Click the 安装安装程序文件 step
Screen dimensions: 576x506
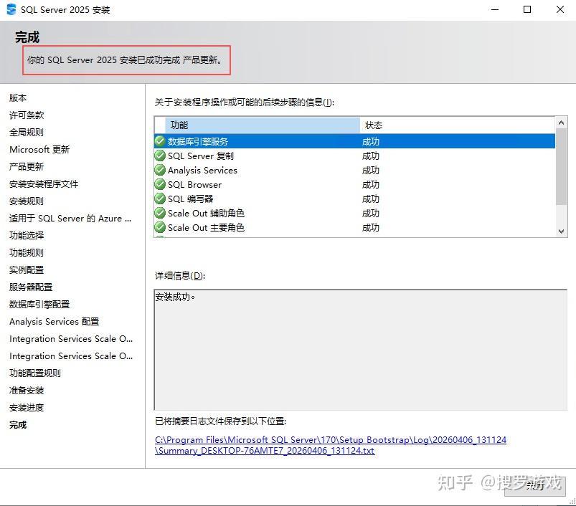[44, 183]
